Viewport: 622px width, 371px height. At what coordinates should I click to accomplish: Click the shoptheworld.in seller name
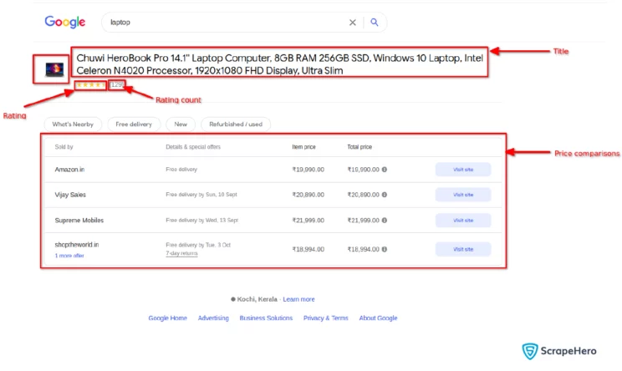77,245
